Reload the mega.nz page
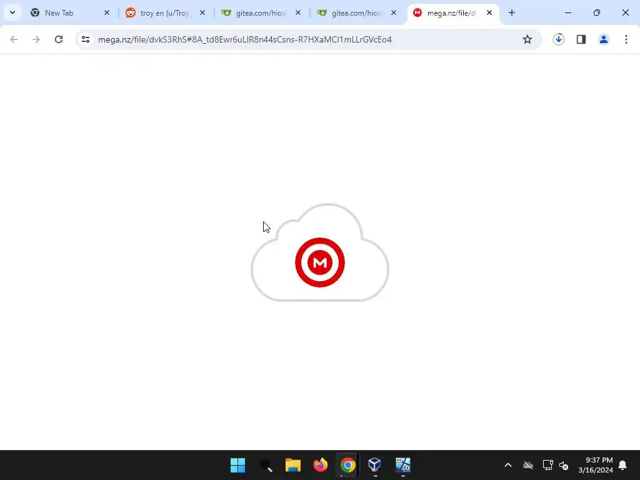The width and height of the screenshot is (640, 480). (59, 39)
